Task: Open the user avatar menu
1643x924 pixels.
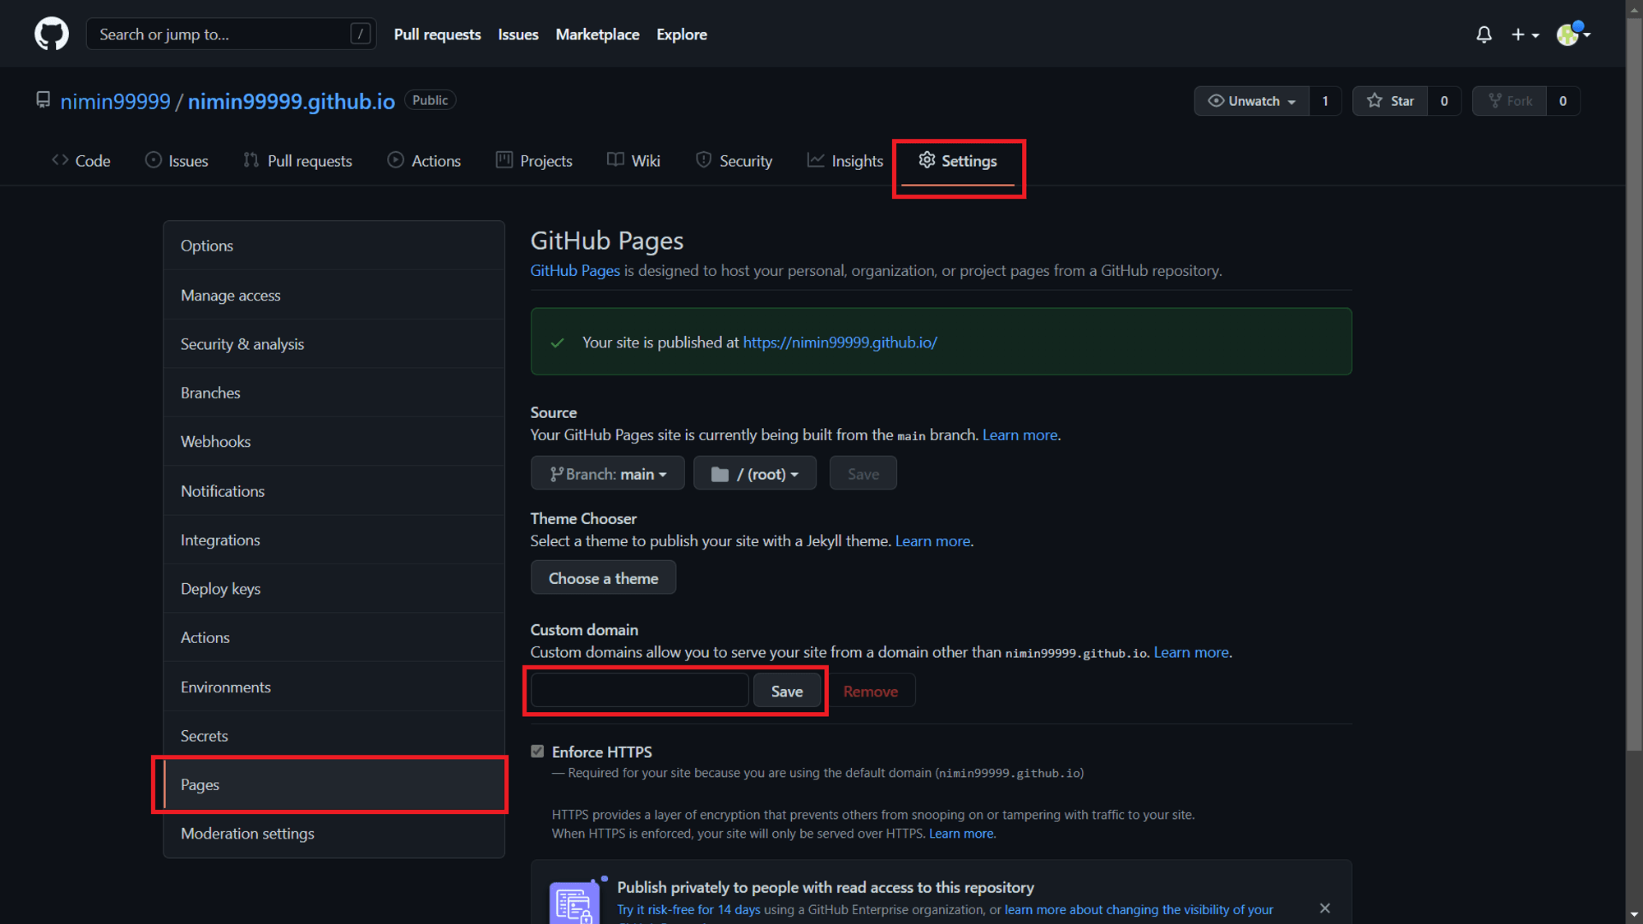Action: pos(1573,34)
